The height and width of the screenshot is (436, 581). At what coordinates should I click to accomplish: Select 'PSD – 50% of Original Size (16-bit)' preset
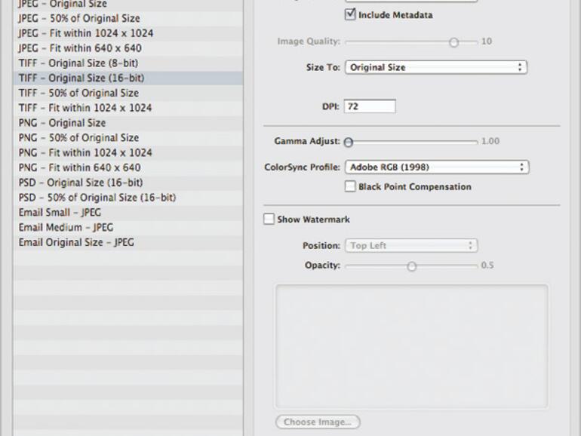pyautogui.click(x=128, y=198)
